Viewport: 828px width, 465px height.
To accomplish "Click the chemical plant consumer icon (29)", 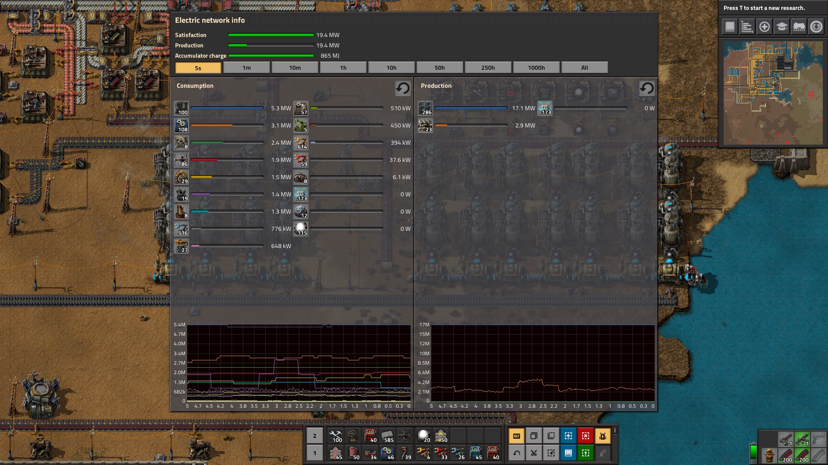I will 181,177.
